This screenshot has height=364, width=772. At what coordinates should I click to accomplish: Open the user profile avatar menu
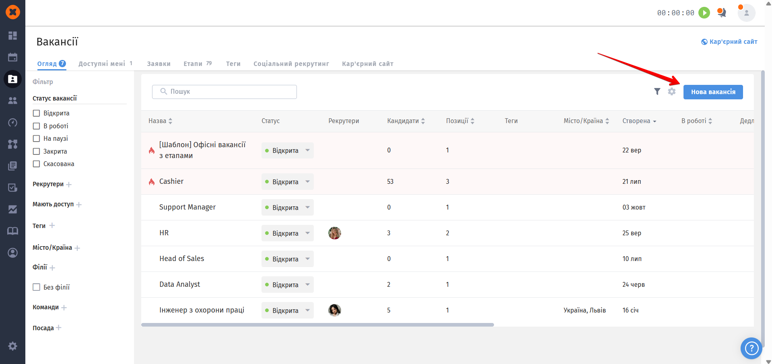pos(746,13)
